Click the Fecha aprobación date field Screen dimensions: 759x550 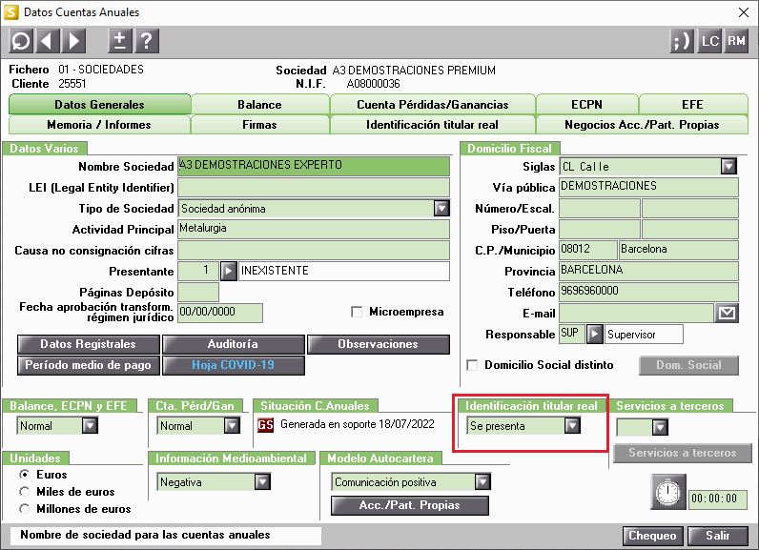[220, 313]
